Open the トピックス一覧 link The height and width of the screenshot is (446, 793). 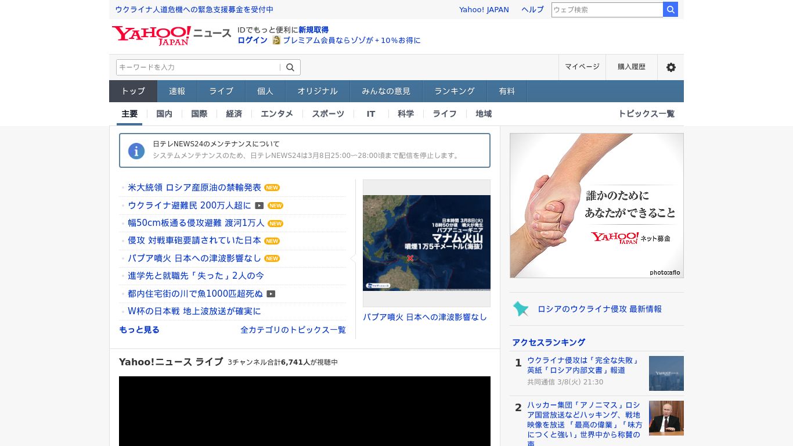click(x=646, y=114)
